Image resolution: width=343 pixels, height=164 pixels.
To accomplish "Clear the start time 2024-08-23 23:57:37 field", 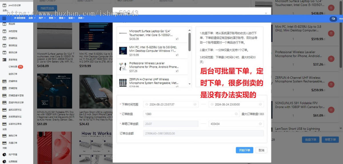I will pos(195,105).
